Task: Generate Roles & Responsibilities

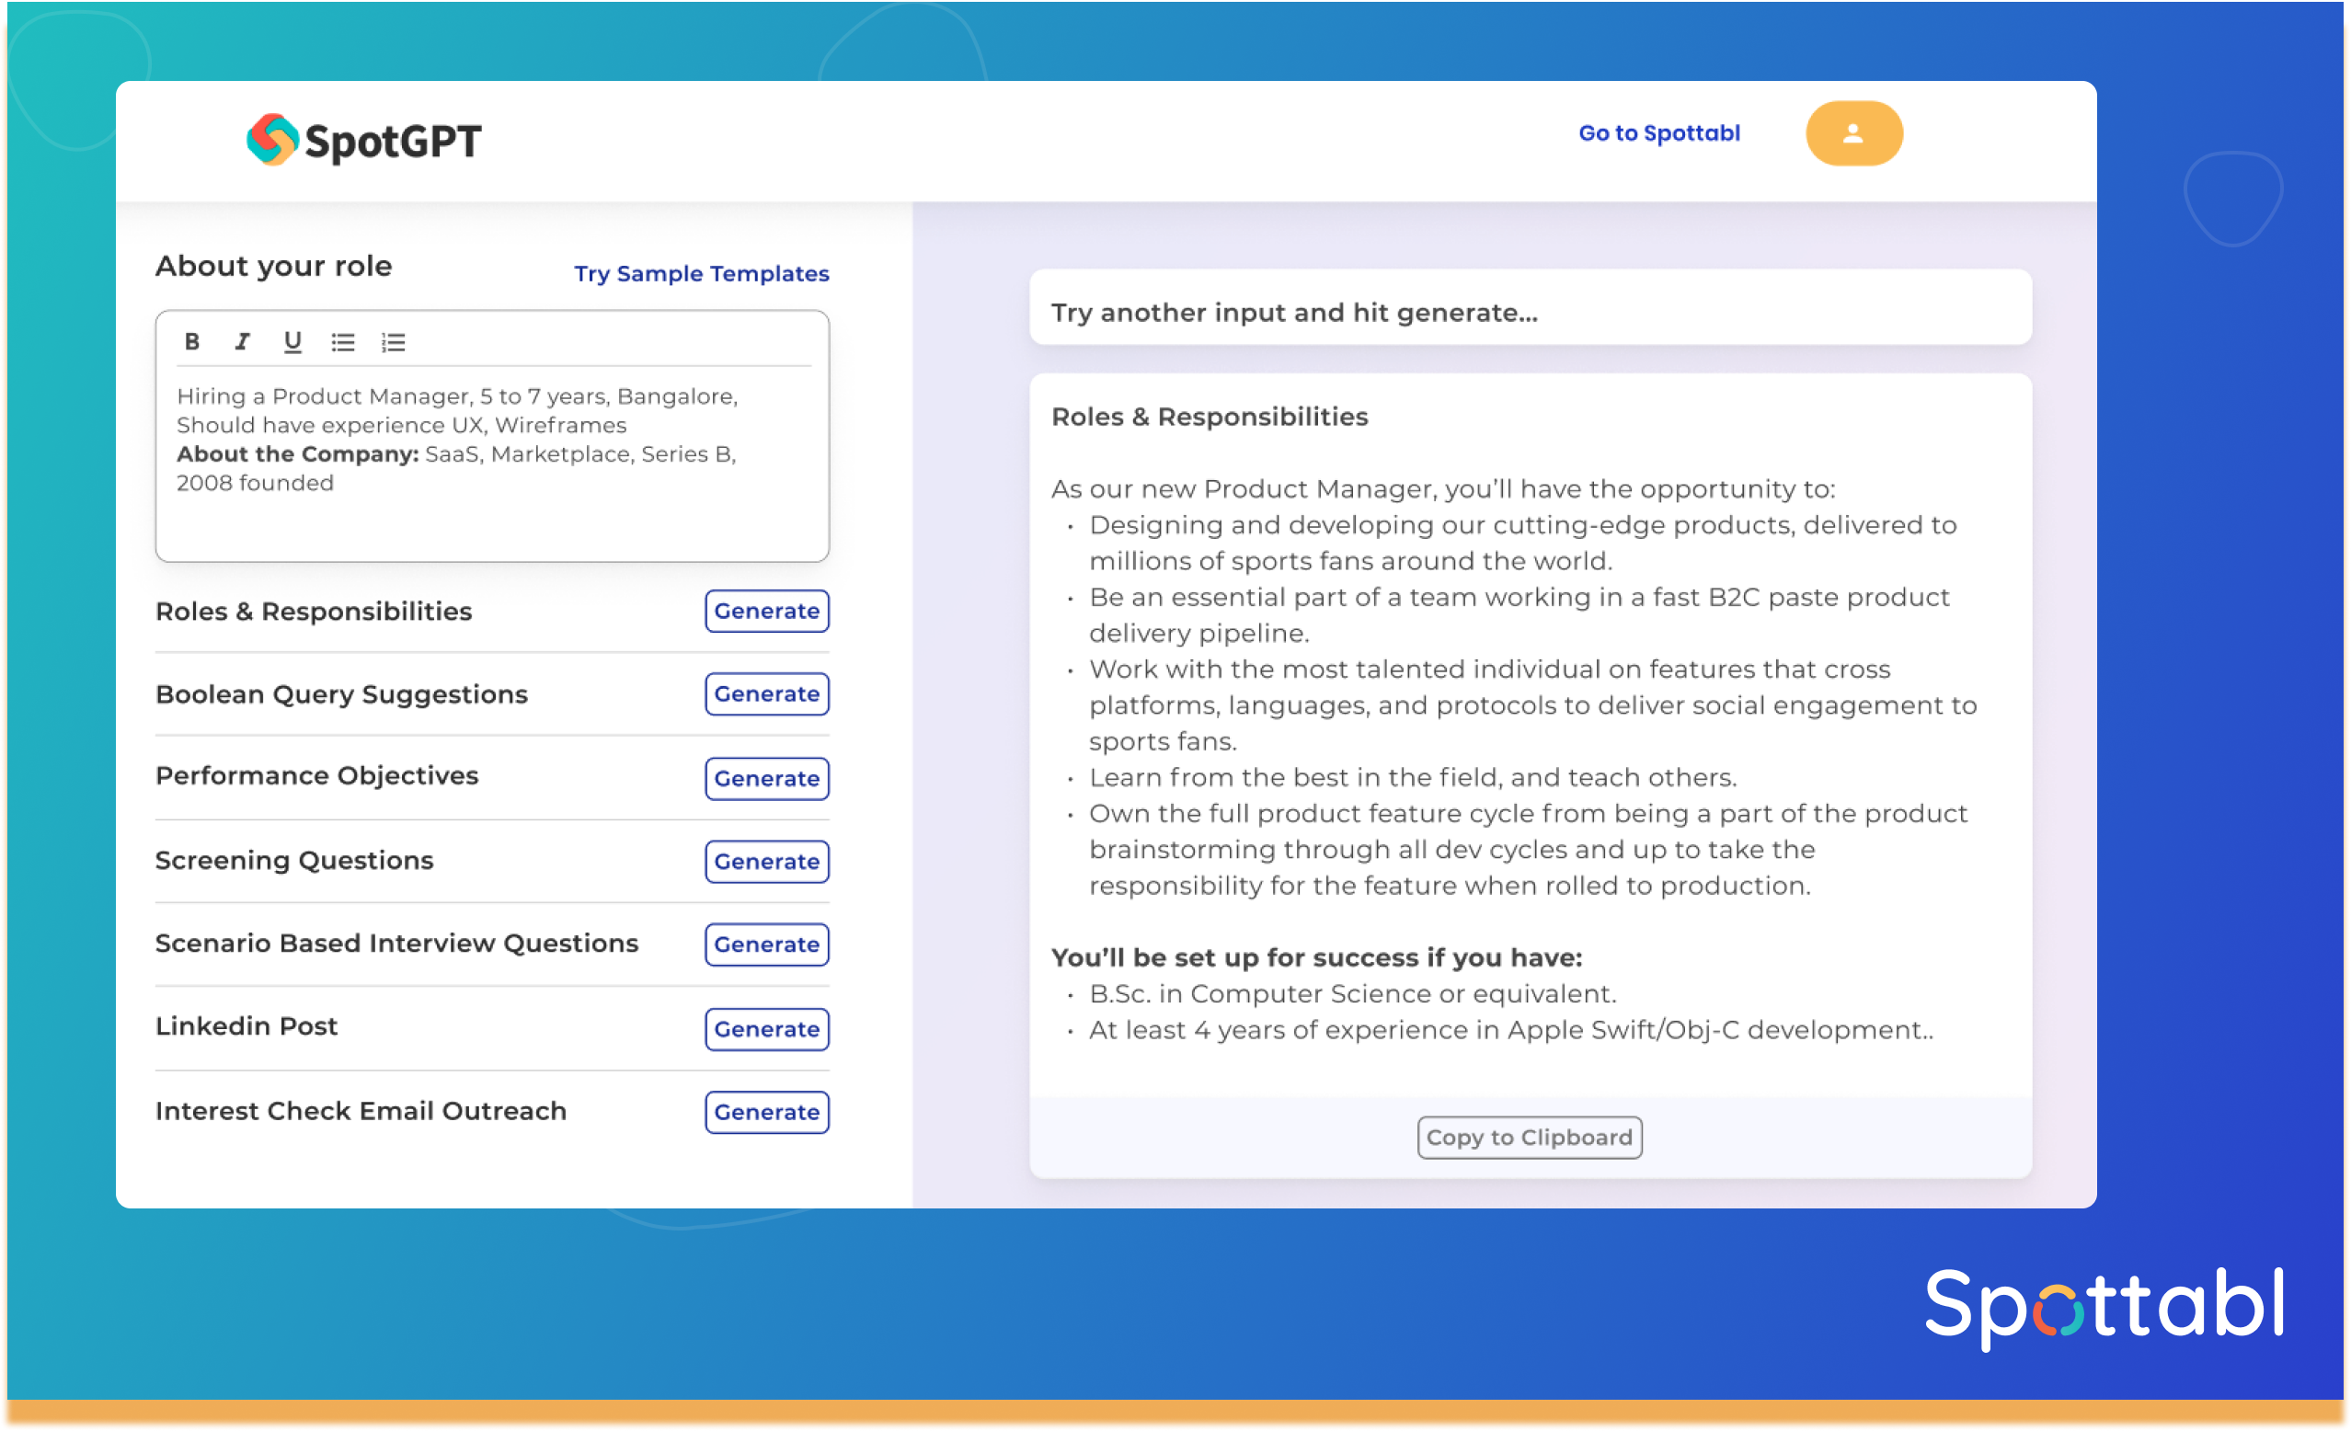Action: coord(767,611)
